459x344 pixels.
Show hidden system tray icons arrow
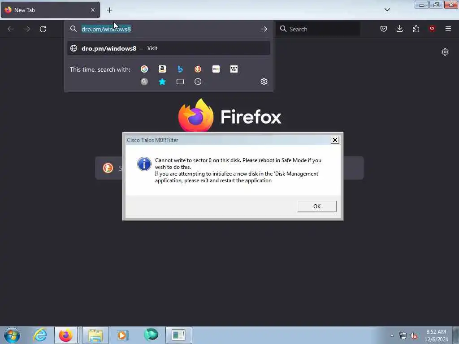392,335
